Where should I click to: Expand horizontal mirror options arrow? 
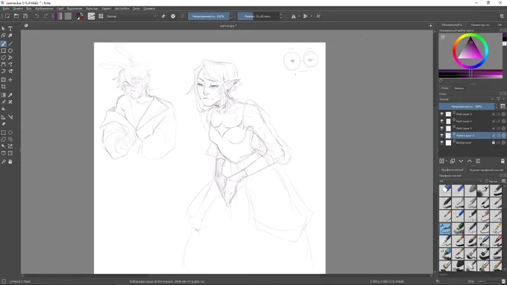click(x=299, y=16)
